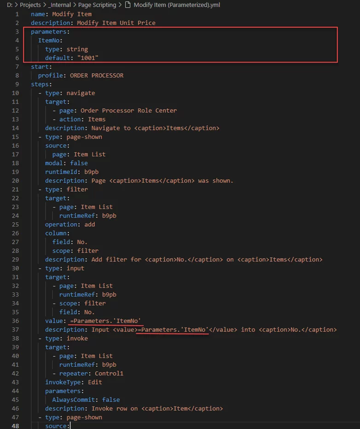
Task: Click line number 3 in the gutter
Action: [x=17, y=32]
